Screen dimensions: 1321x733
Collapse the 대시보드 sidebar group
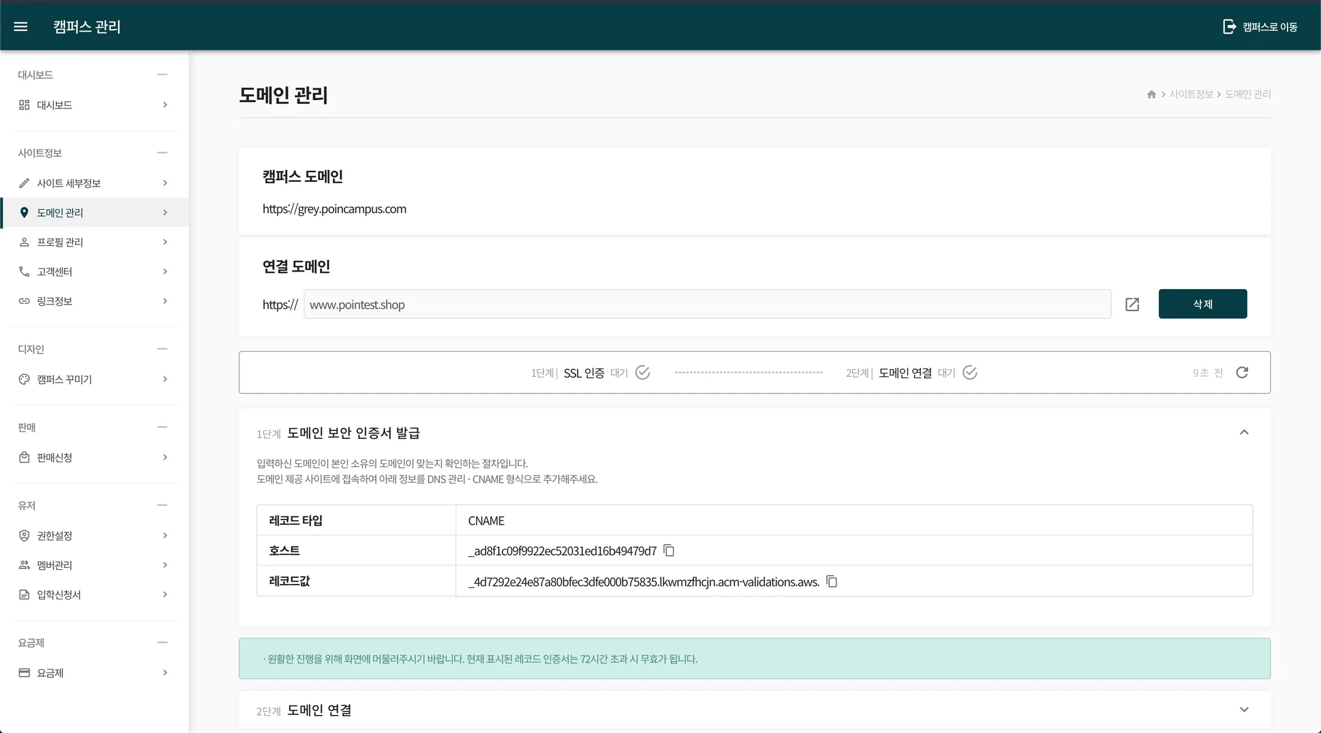pyautogui.click(x=162, y=75)
